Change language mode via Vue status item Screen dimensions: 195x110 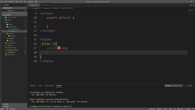(x=175, y=109)
